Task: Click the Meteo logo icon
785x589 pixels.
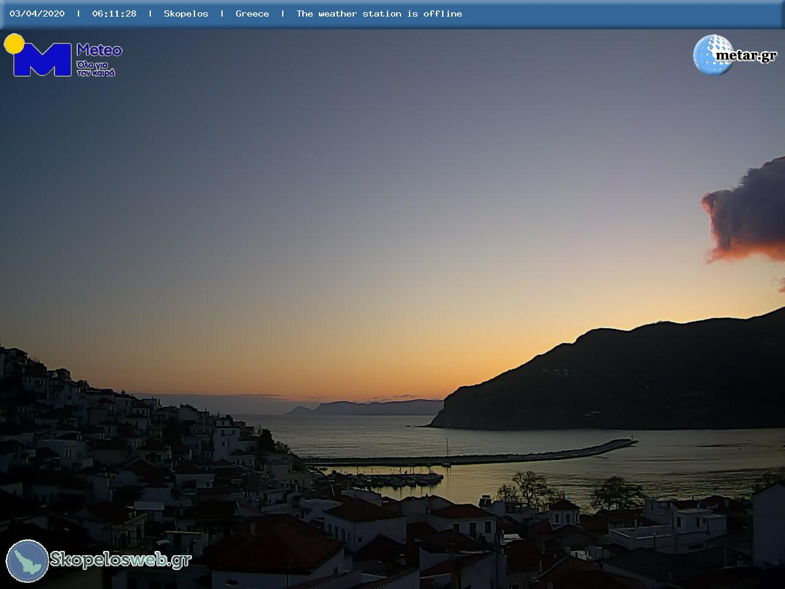Action: coord(38,55)
